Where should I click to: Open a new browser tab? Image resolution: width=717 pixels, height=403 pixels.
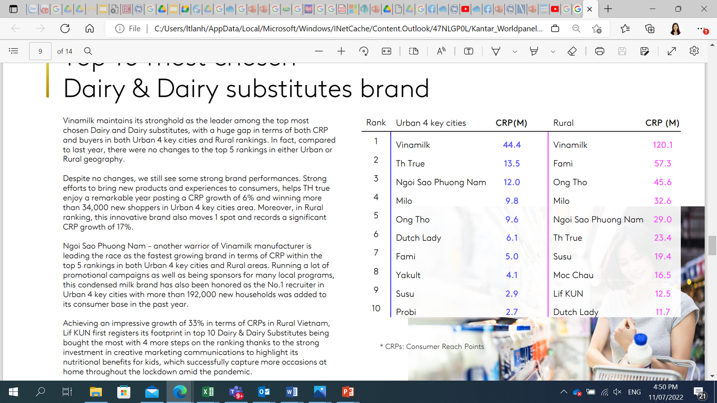608,9
